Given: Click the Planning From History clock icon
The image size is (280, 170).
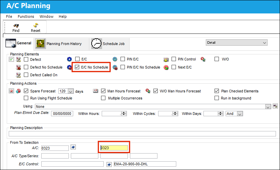Looking at the screenshot, I should click(x=41, y=43).
